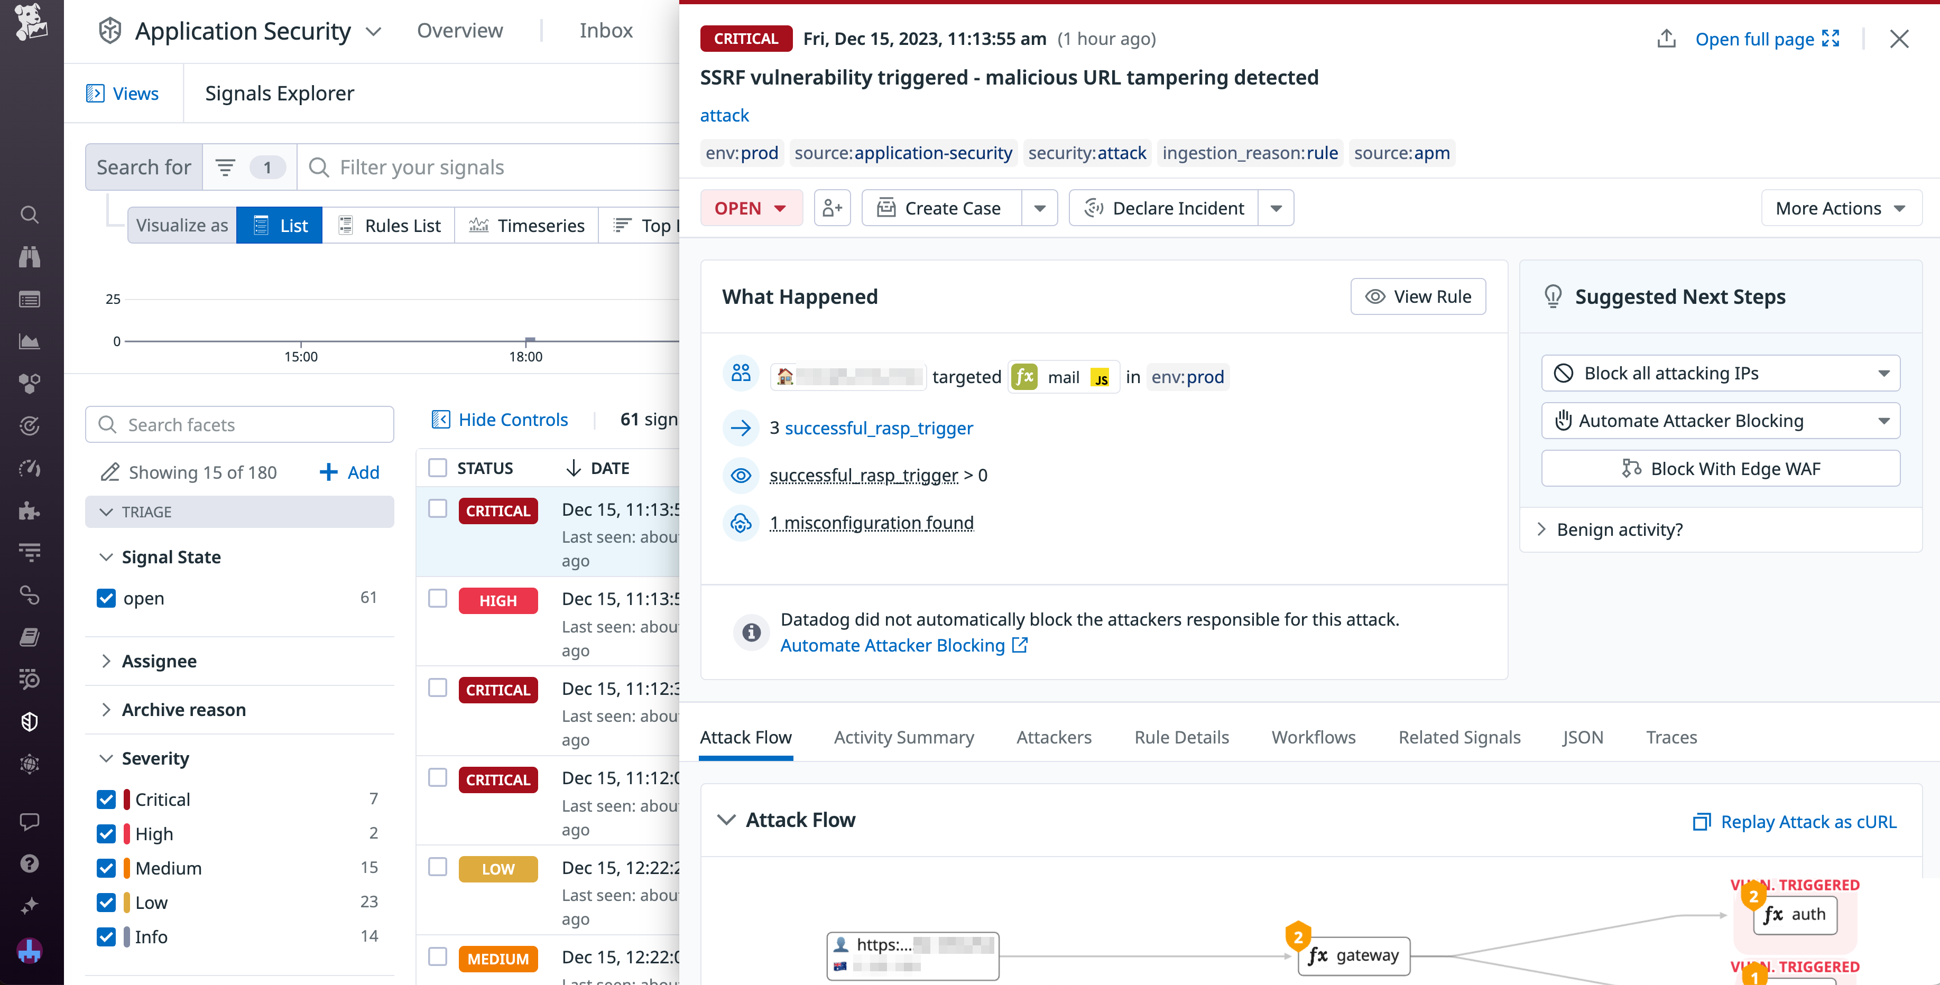
Task: Click the puzzle-piece integrations sidebar icon
Action: [30, 510]
